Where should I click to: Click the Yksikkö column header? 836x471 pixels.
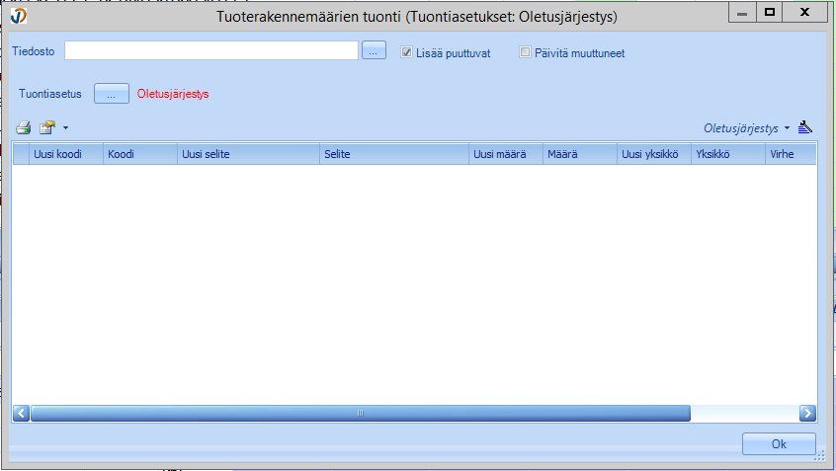(x=728, y=154)
